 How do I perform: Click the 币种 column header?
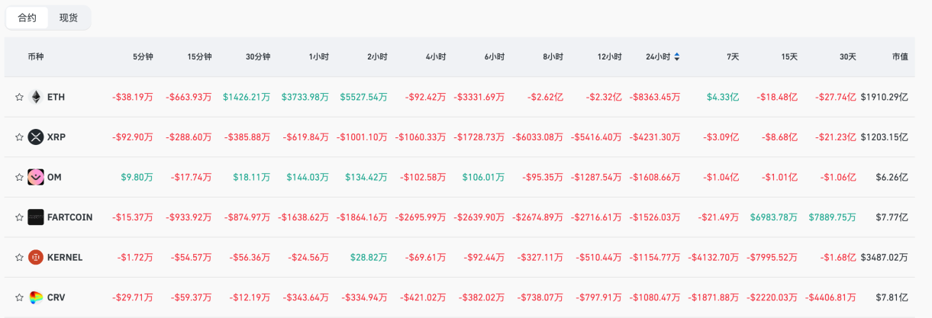[36, 56]
